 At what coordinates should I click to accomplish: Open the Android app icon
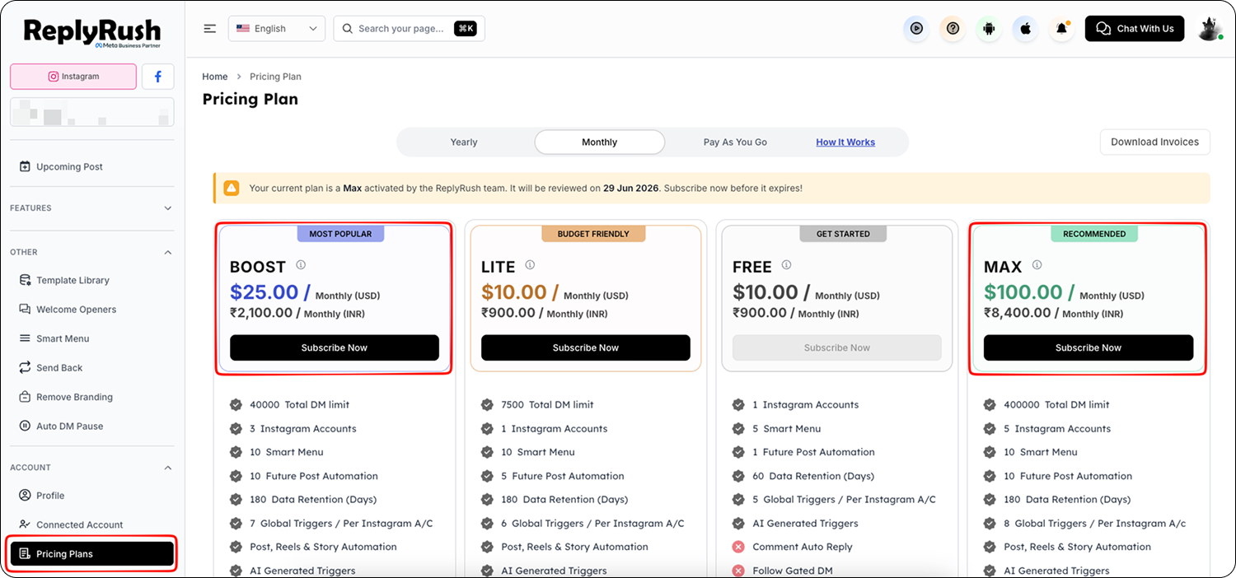coord(989,29)
